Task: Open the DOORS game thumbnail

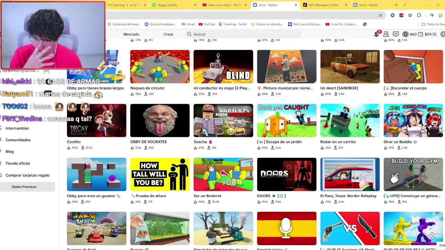Action: (287, 174)
